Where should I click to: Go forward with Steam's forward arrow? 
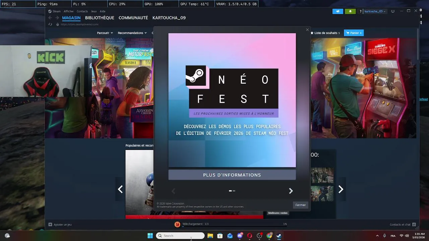[x=57, y=18]
